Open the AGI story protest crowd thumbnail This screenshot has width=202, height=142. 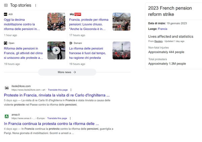coord(56,22)
